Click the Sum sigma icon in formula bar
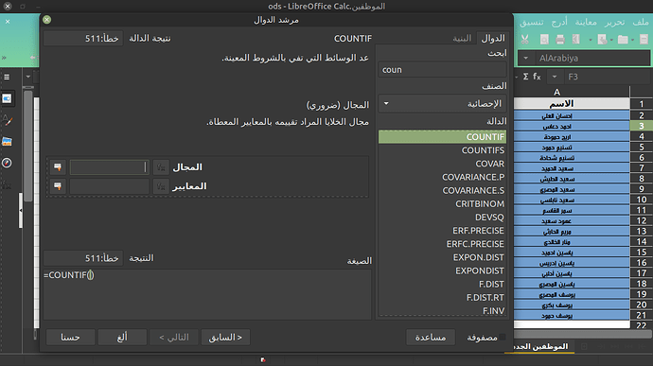 525,77
